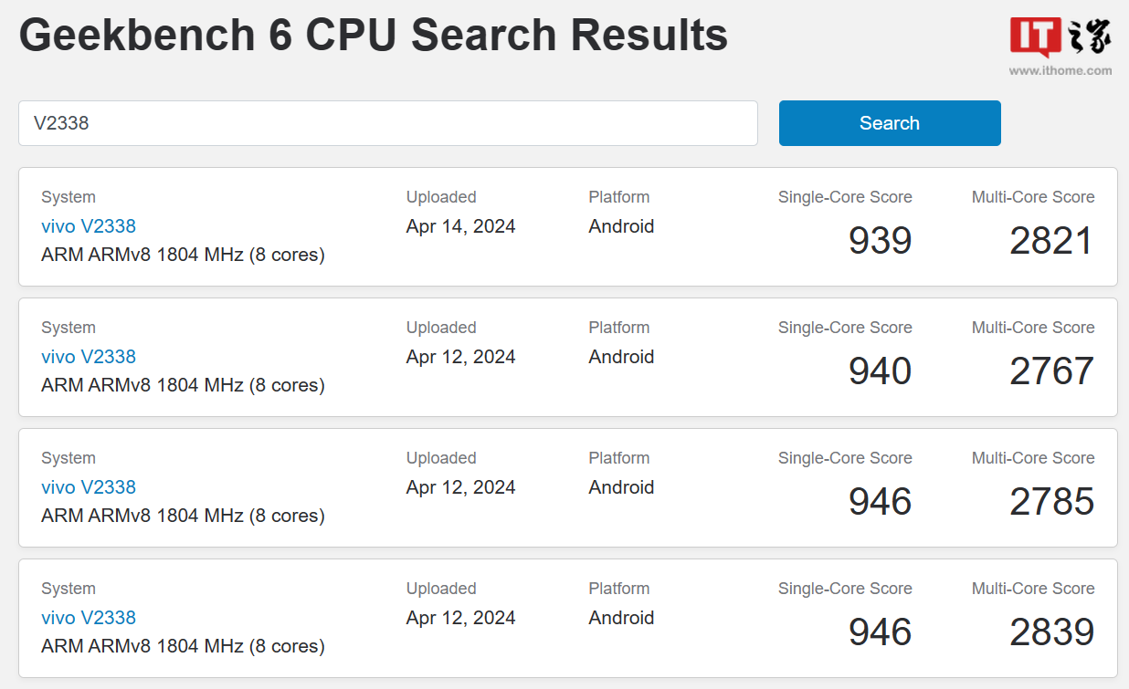
Task: Click the single-core score 940
Action: (880, 371)
